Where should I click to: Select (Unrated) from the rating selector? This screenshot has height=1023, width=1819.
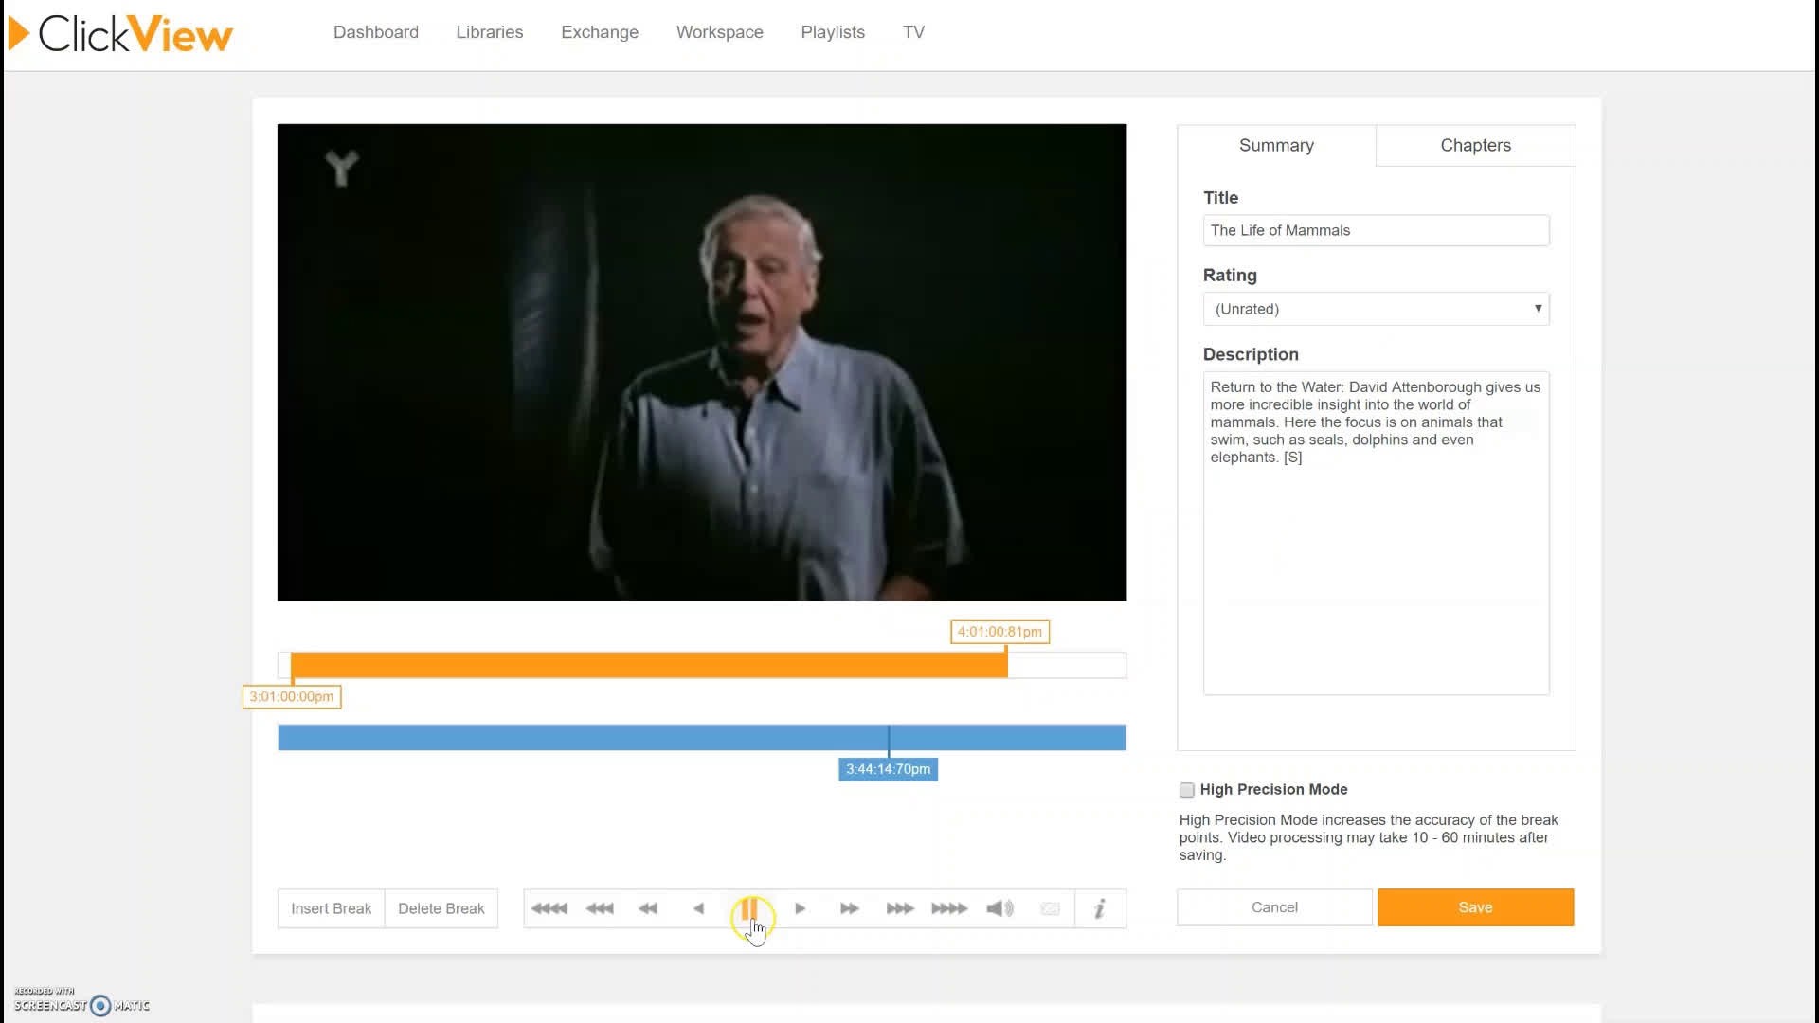pyautogui.click(x=1374, y=308)
